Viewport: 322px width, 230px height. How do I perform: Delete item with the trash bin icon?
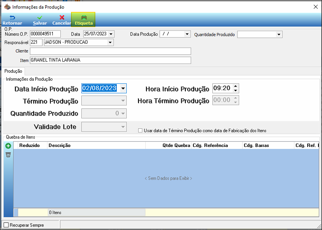coord(8,155)
